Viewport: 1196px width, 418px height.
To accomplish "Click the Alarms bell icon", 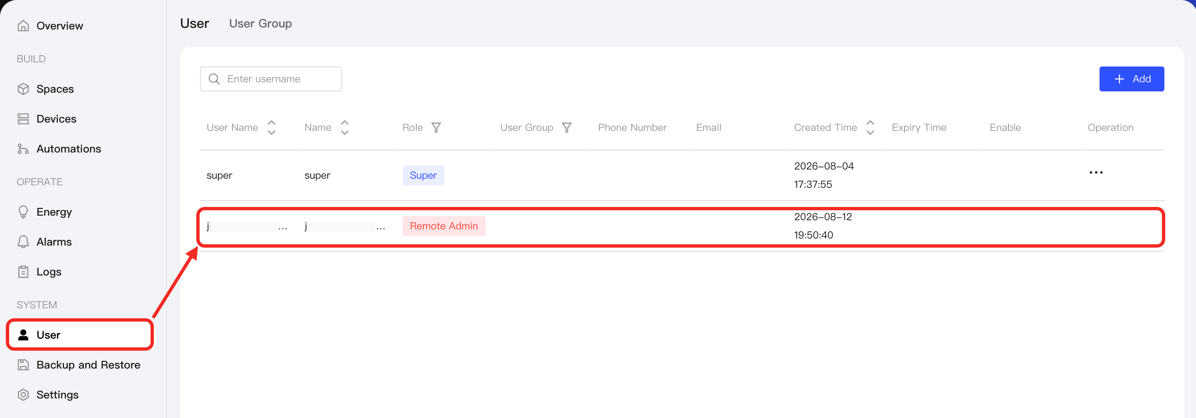I will (23, 242).
